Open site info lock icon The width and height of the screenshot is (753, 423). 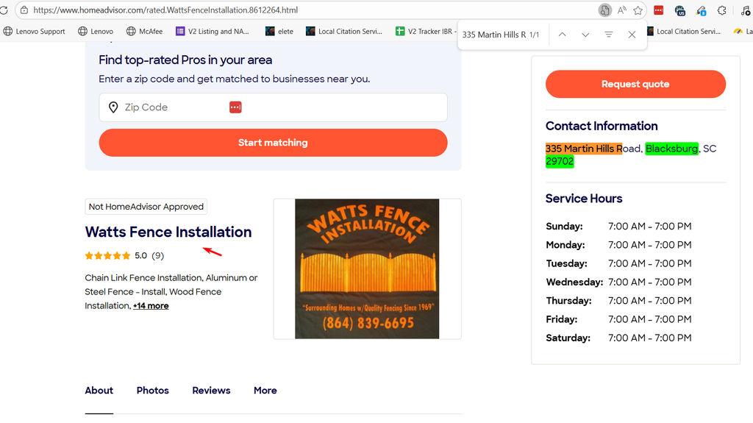[x=24, y=10]
